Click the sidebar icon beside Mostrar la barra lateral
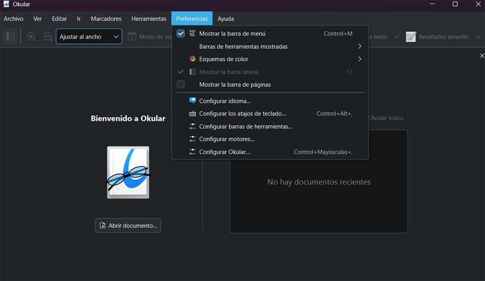The image size is (485, 281). [192, 72]
